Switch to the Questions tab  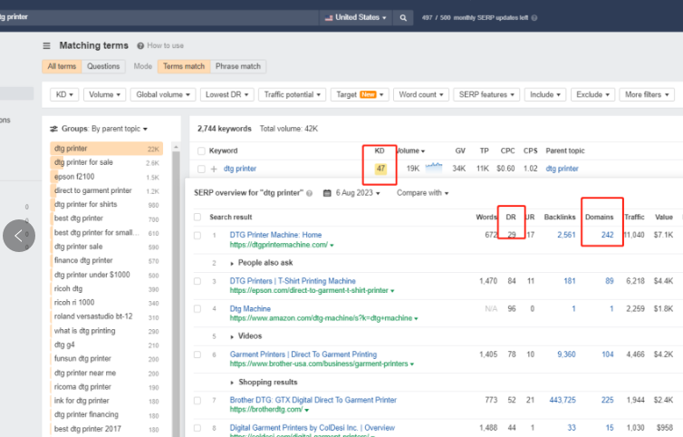pos(103,66)
